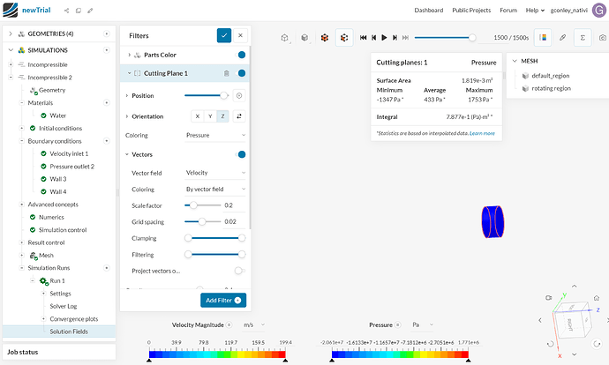
Task: Select the rotating region mesh
Action: (x=551, y=88)
